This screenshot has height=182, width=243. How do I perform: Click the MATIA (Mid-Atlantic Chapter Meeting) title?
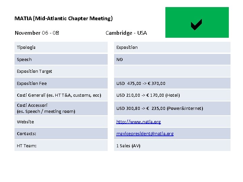63,19
